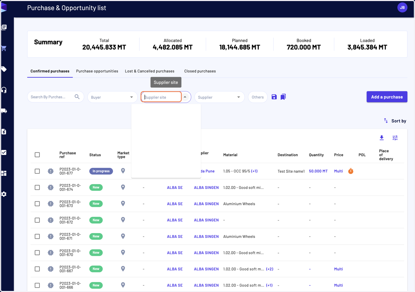Screen dimensions: 415x292
Task: Collapse the Supplier site dropdown arrow
Action: (x=185, y=97)
